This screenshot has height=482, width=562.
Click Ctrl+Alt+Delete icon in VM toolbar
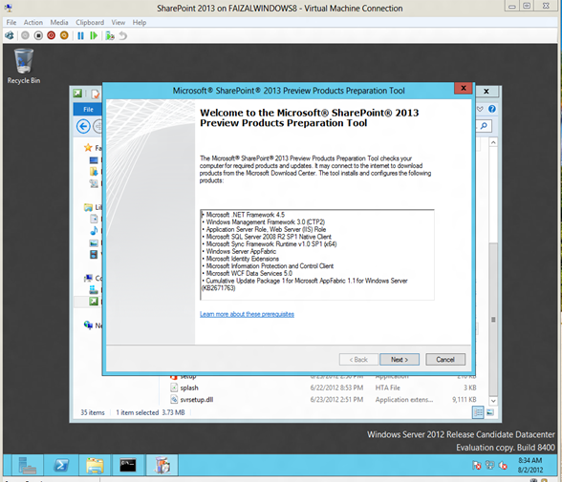(x=10, y=35)
